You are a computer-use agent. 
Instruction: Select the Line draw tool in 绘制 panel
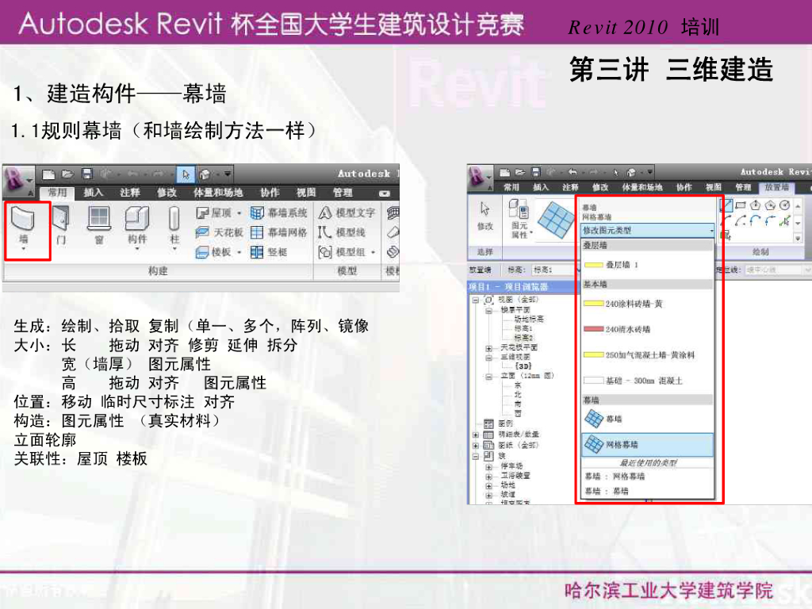point(726,205)
